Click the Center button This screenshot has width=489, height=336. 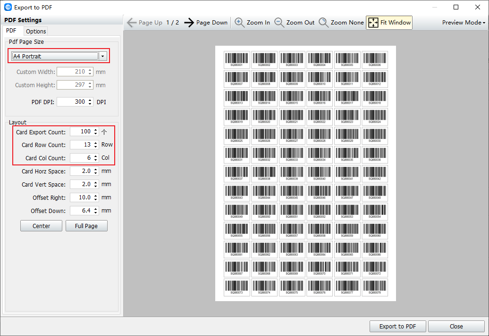(x=41, y=226)
